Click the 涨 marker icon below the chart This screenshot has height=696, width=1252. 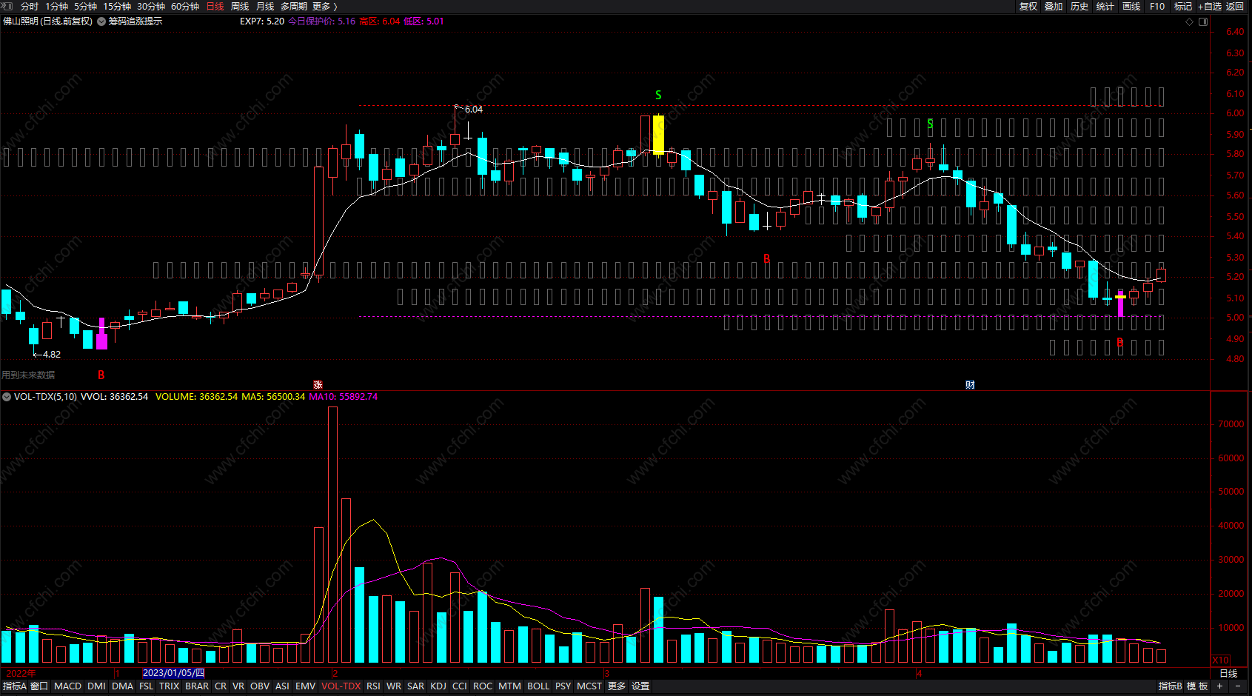pyautogui.click(x=318, y=385)
